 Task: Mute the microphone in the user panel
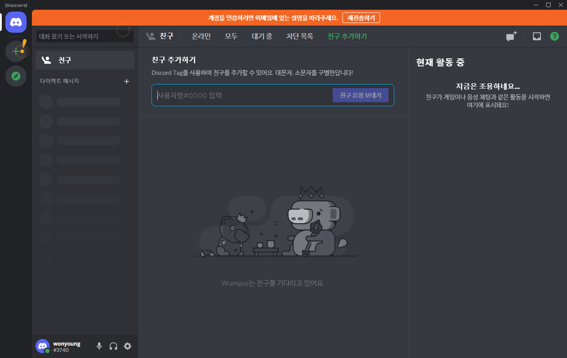point(99,346)
